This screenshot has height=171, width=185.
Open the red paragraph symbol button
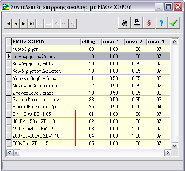click(x=149, y=23)
